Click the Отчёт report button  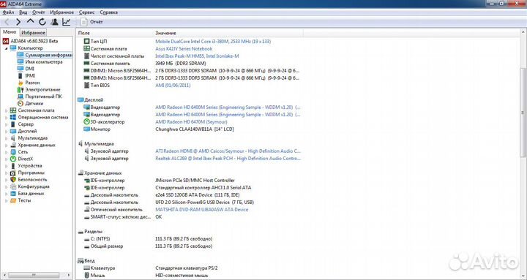[92, 22]
